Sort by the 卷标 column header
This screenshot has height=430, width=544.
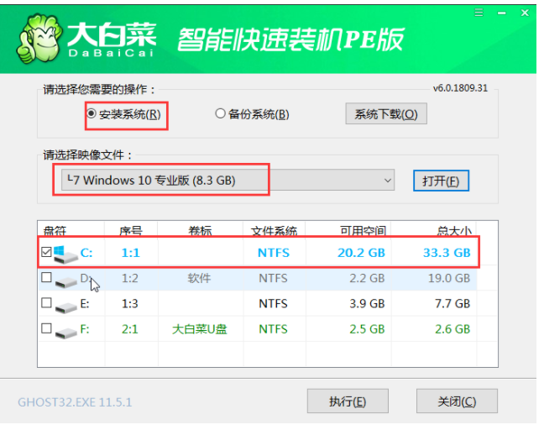coord(200,230)
